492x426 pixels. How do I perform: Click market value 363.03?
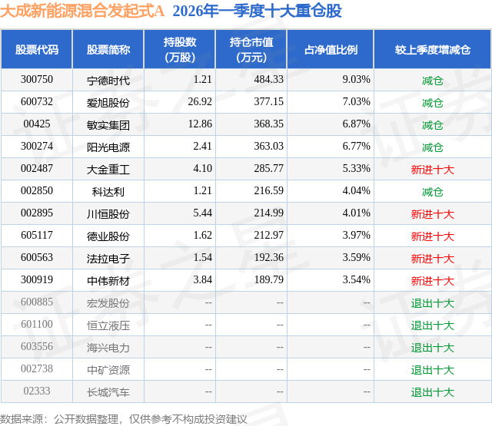(268, 147)
